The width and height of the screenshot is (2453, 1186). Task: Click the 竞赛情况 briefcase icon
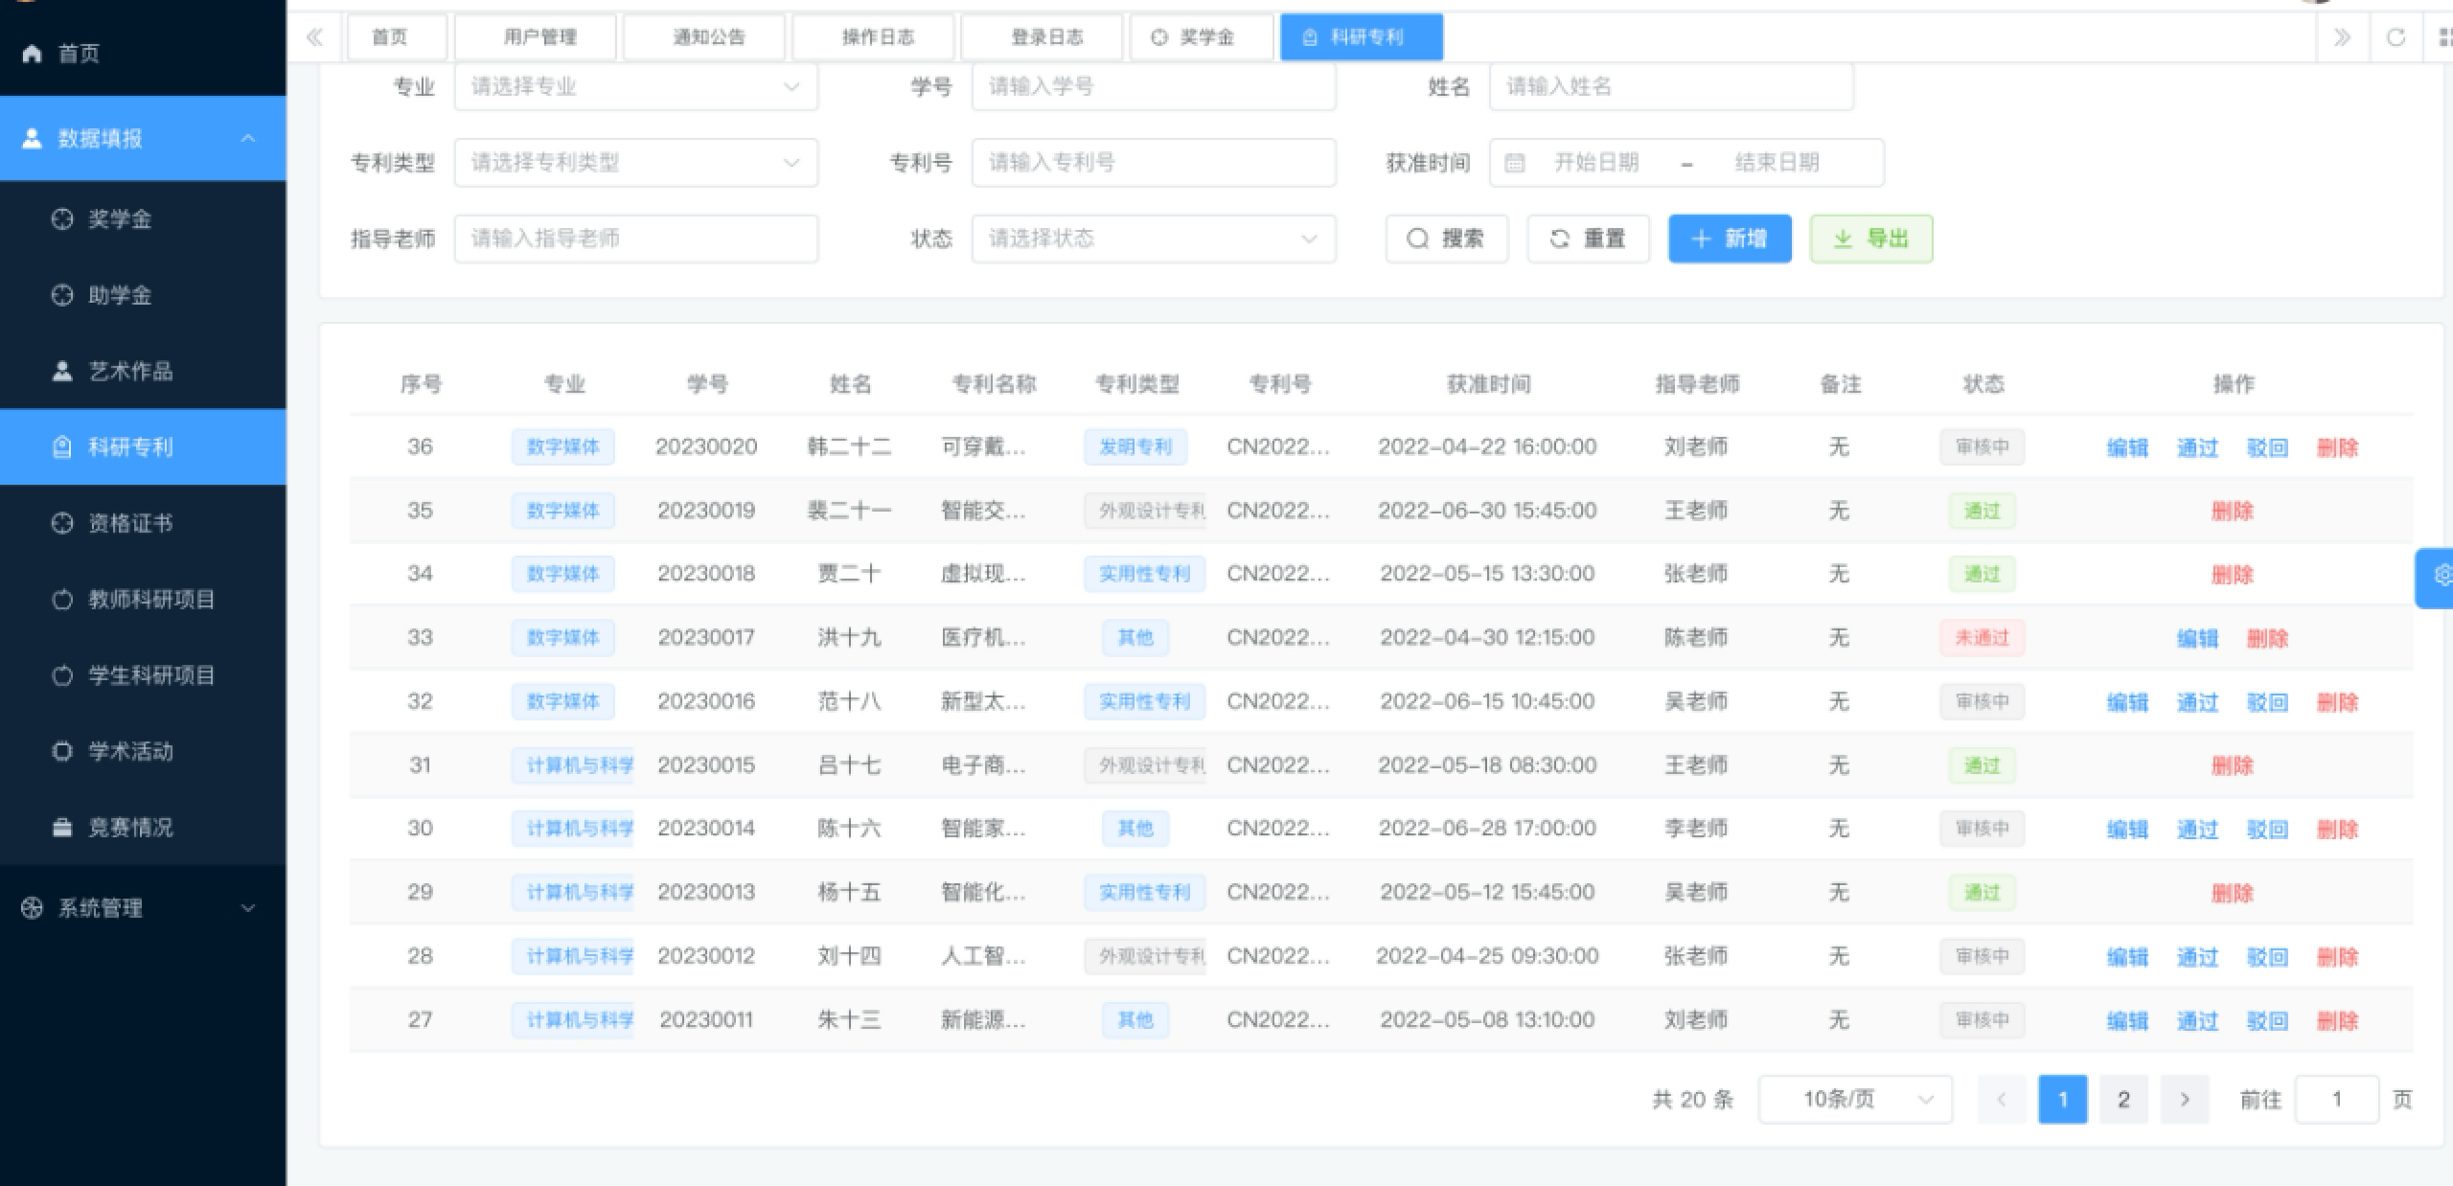pos(62,827)
